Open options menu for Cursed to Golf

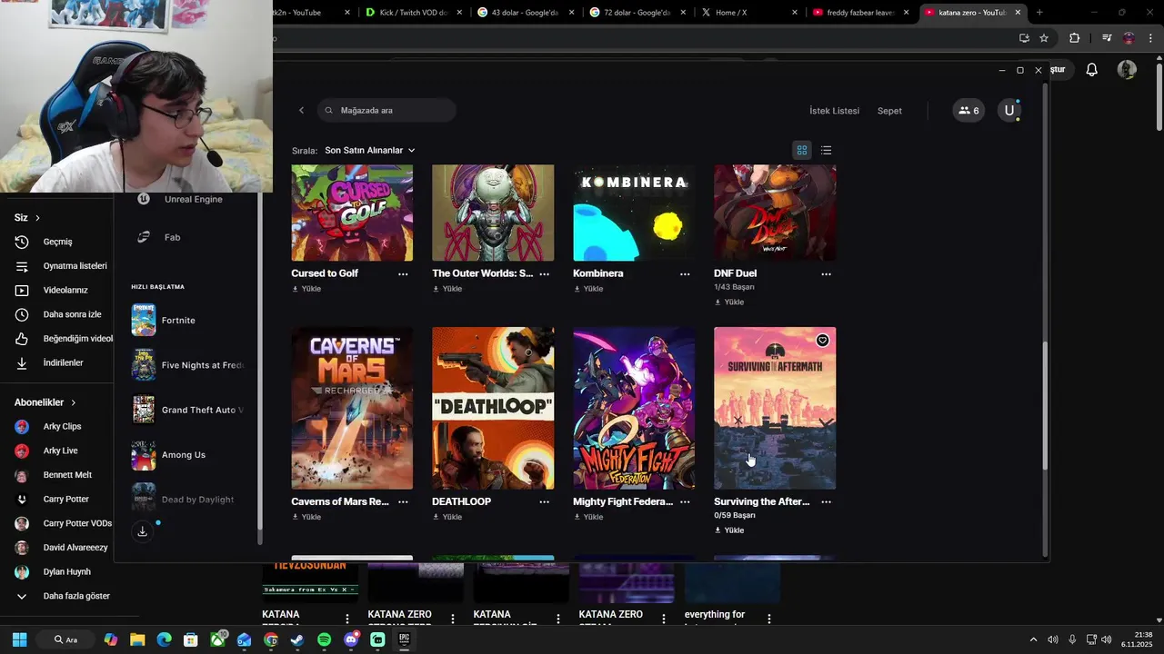403,273
